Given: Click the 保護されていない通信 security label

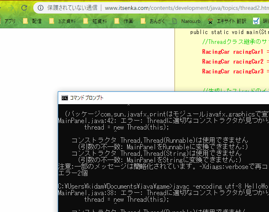Looking at the screenshot, I should click(x=73, y=8).
